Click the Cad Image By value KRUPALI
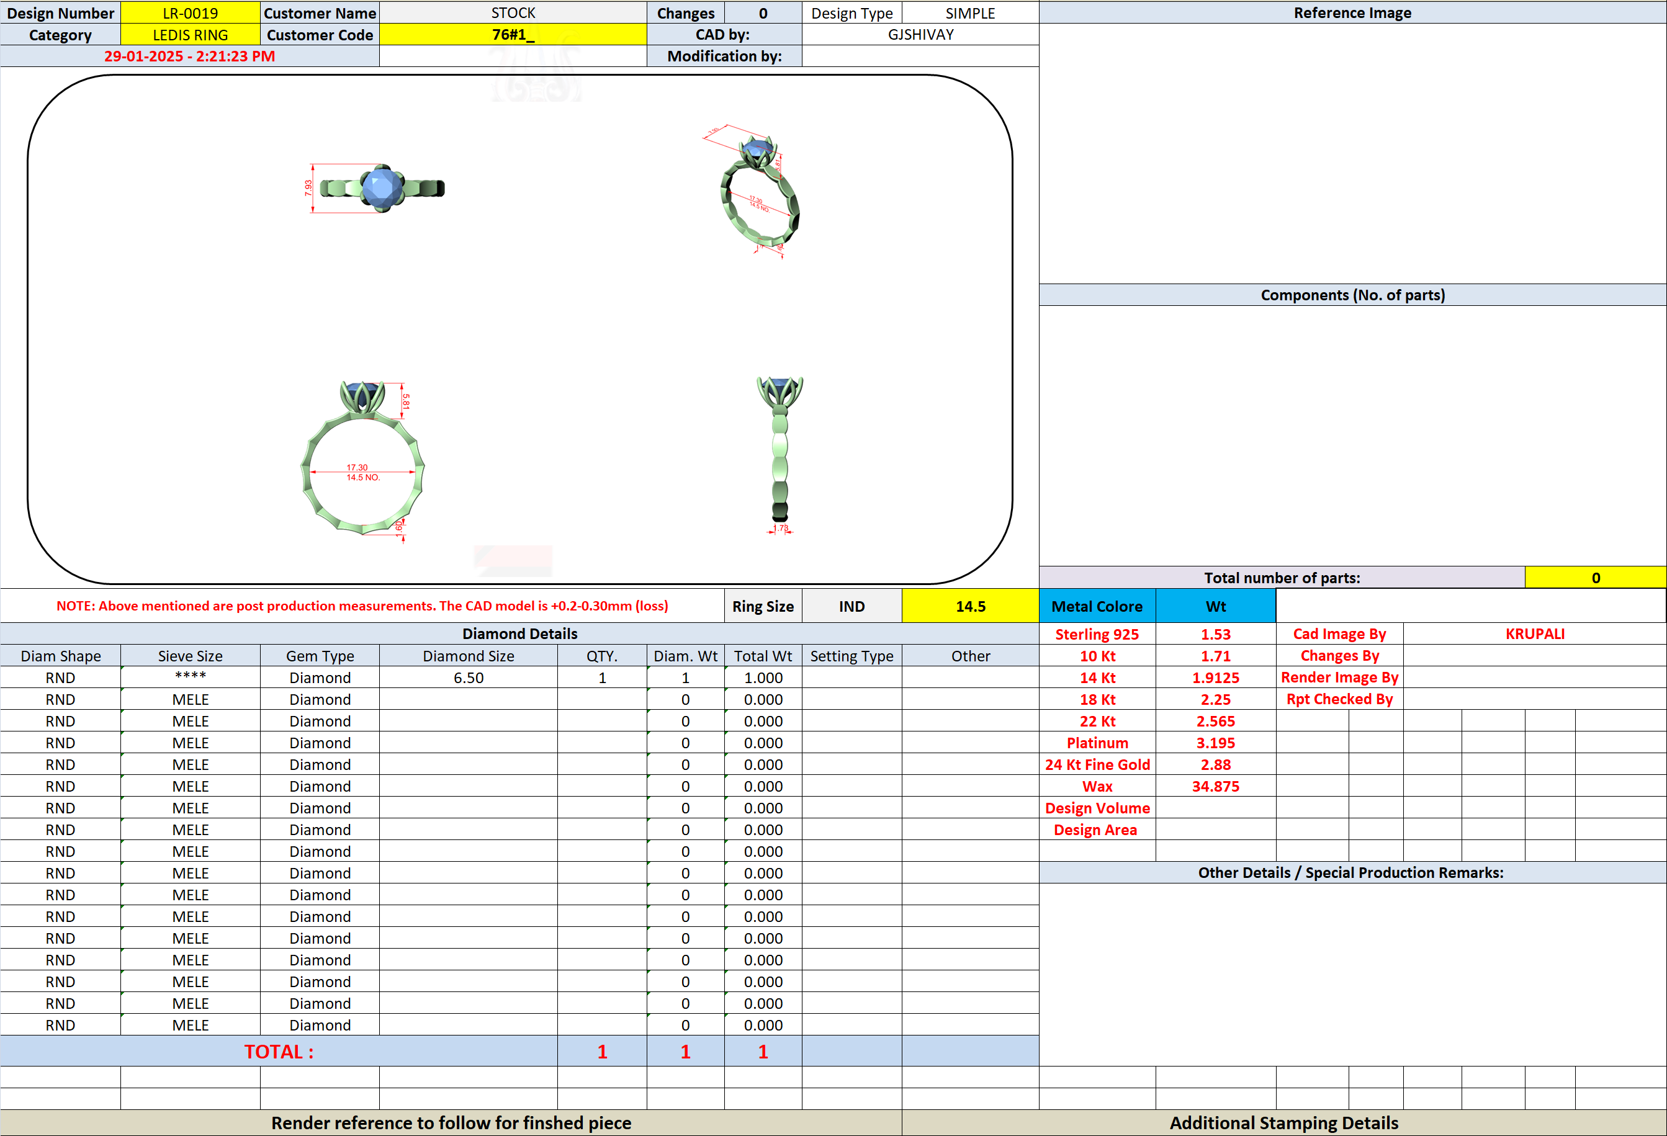Viewport: 1667px width, 1136px height. pos(1535,634)
